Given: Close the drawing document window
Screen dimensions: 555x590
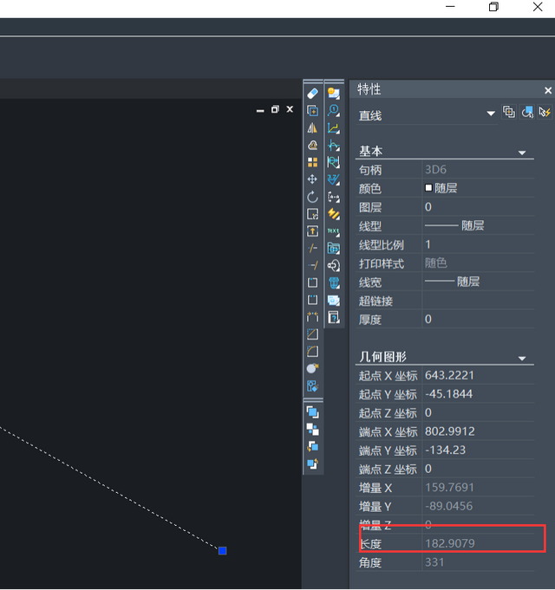Looking at the screenshot, I should (x=290, y=109).
